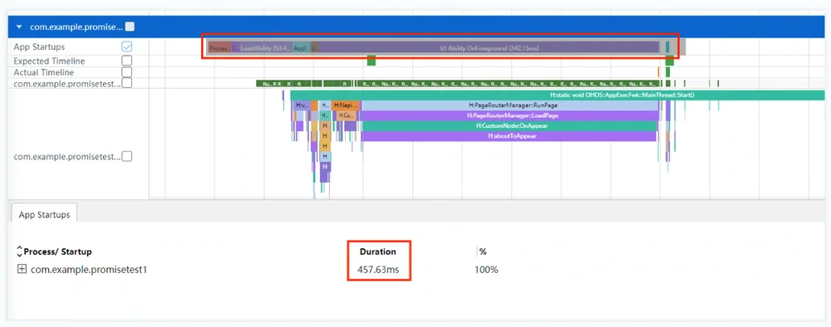
Task: Enable the Expected Timeline checkbox
Action: coord(127,61)
